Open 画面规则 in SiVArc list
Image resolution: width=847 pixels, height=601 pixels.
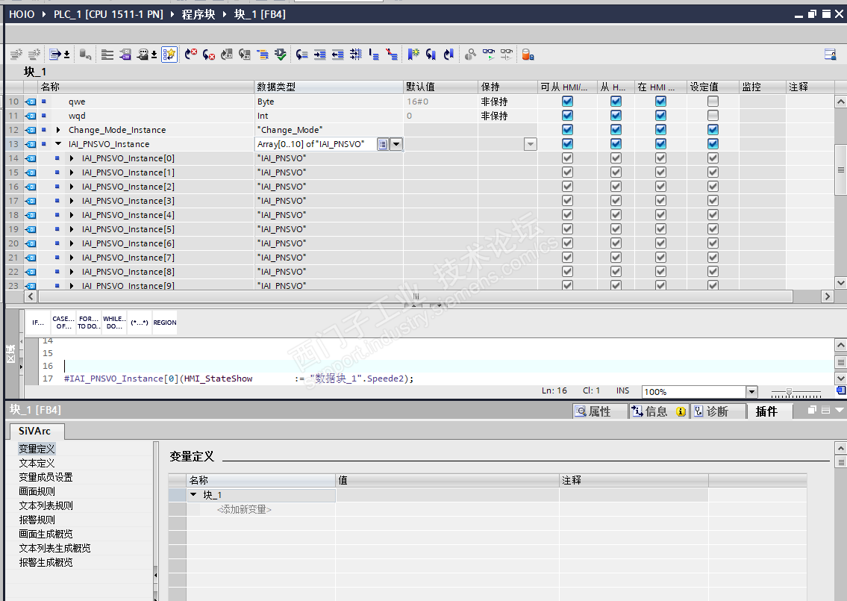coord(37,491)
